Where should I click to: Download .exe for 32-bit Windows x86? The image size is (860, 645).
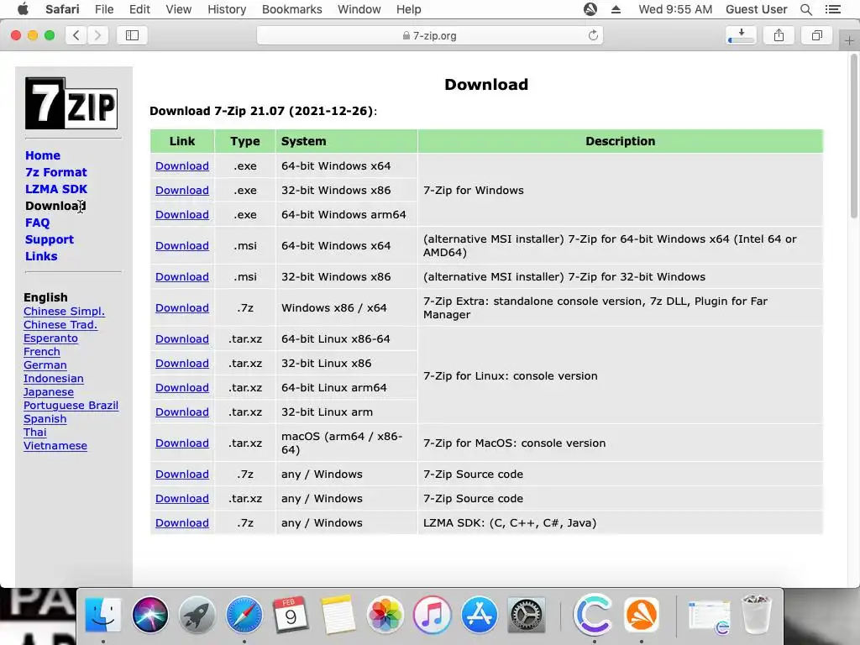pos(182,191)
